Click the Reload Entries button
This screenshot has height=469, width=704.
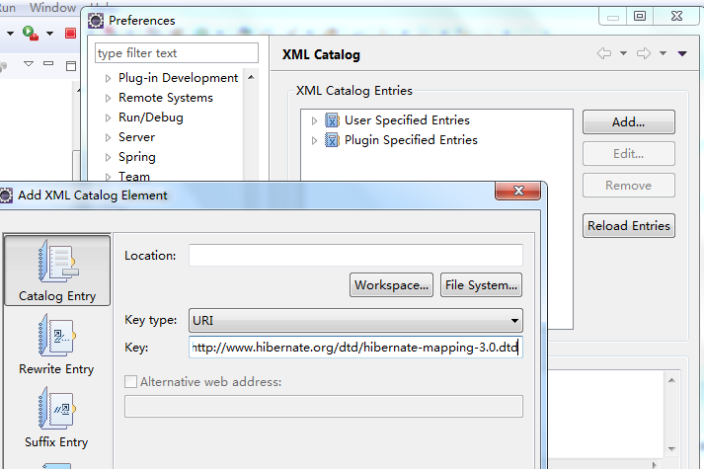point(629,226)
